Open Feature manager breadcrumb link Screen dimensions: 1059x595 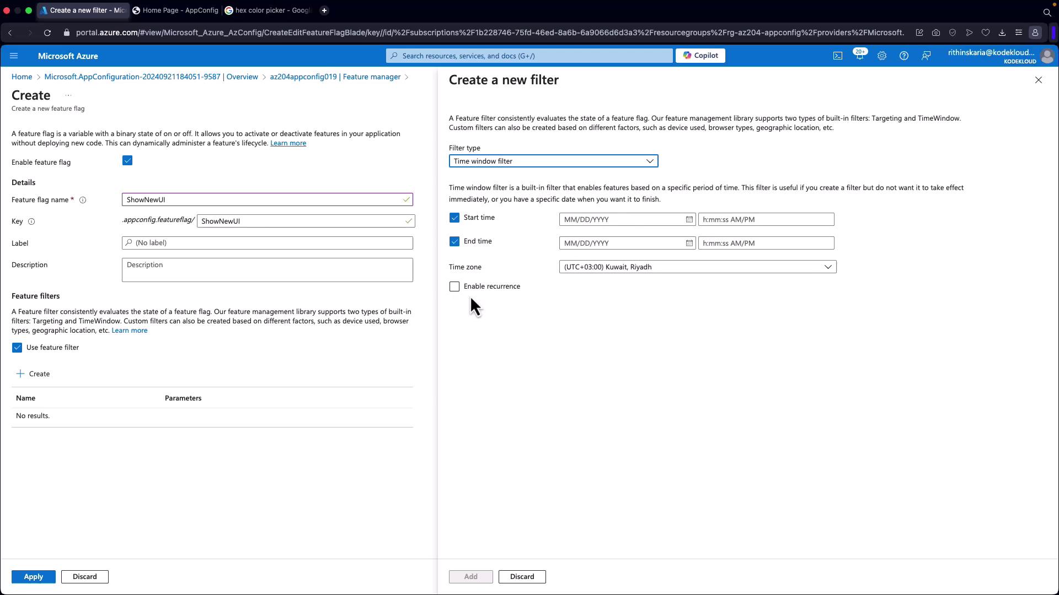[x=335, y=77]
